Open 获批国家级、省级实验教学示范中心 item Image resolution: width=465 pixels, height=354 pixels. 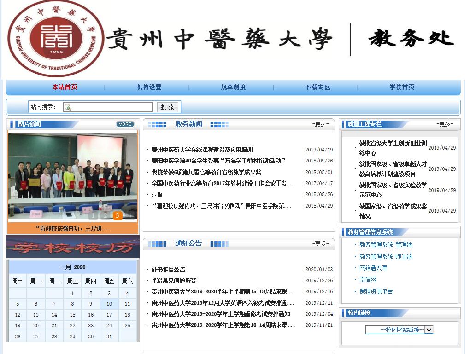pyautogui.click(x=393, y=190)
